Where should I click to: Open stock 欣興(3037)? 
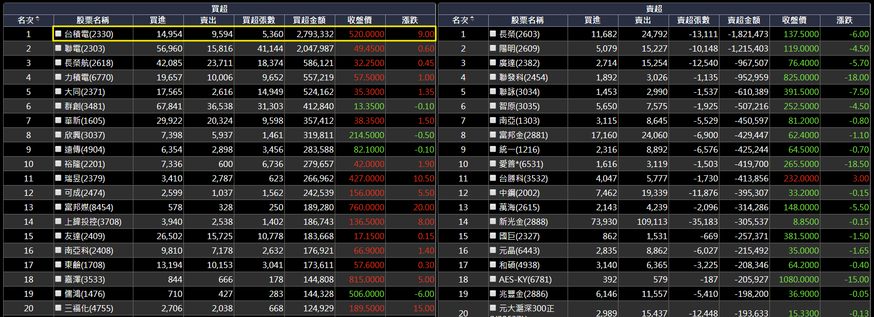(84, 135)
